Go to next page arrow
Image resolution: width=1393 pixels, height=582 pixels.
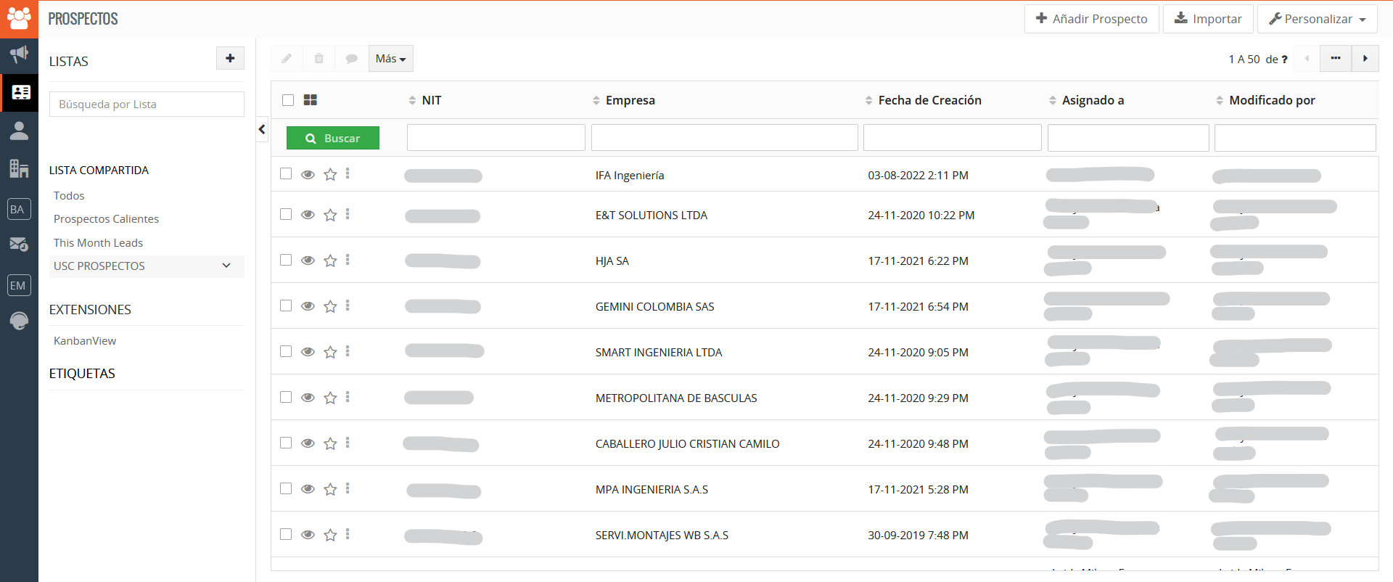1365,59
